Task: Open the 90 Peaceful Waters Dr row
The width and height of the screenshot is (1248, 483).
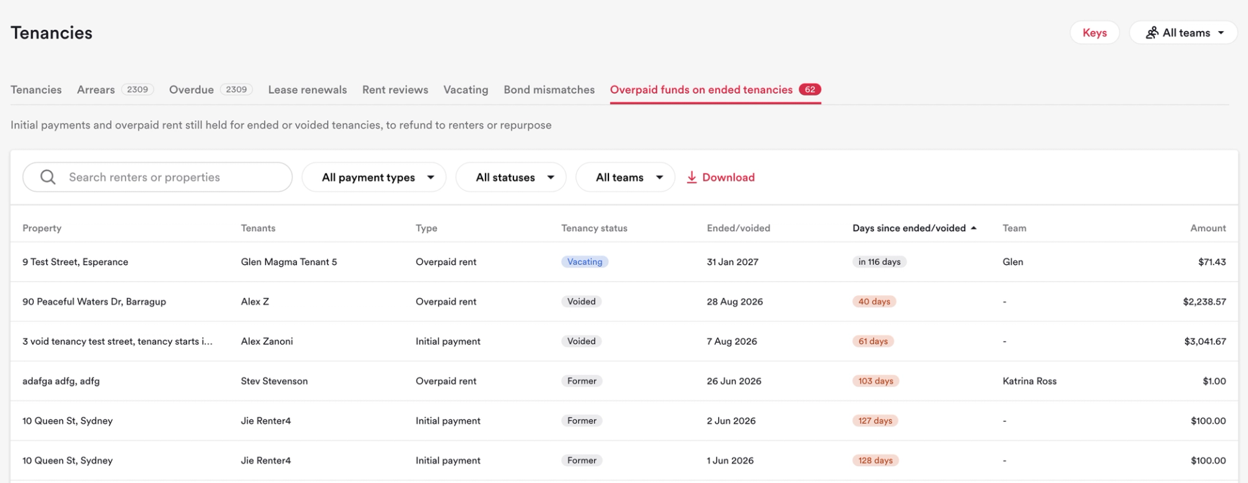Action: [x=624, y=301]
